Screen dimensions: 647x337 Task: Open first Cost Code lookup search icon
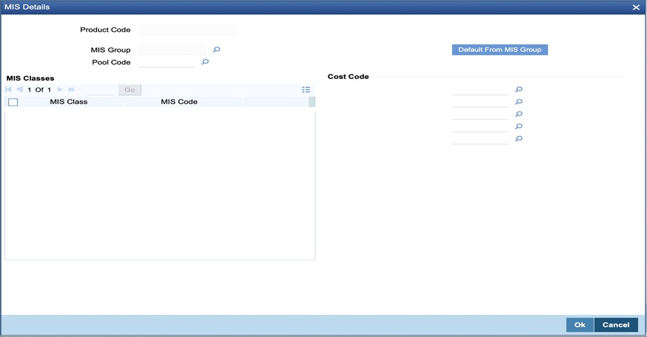pyautogui.click(x=518, y=89)
